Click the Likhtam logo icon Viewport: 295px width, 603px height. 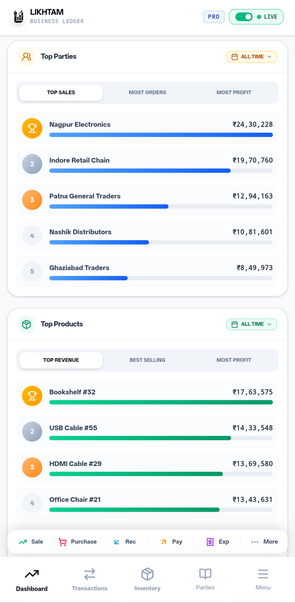(x=18, y=17)
